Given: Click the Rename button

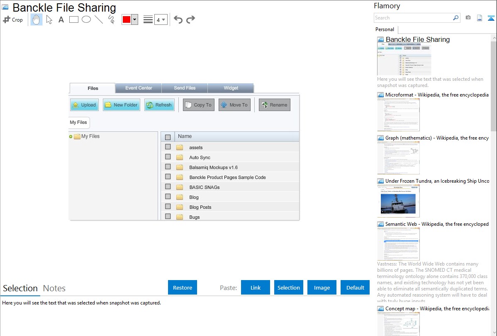Looking at the screenshot, I should [275, 105].
